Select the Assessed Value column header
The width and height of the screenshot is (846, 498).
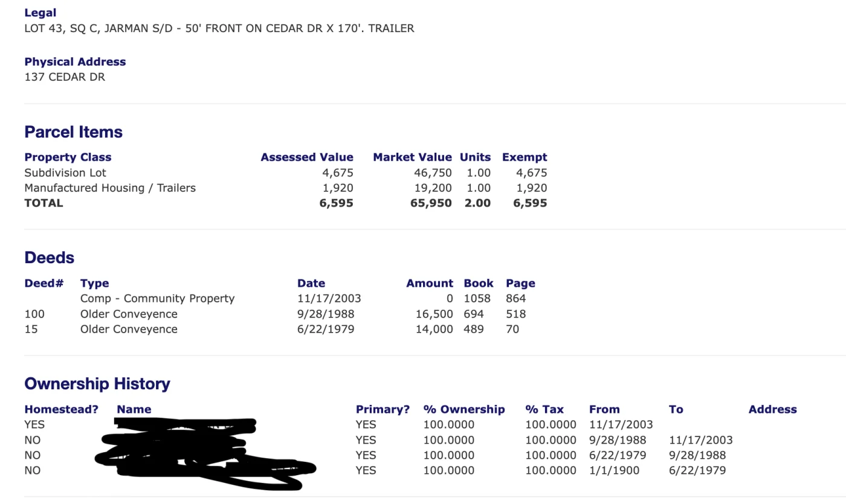pyautogui.click(x=306, y=158)
